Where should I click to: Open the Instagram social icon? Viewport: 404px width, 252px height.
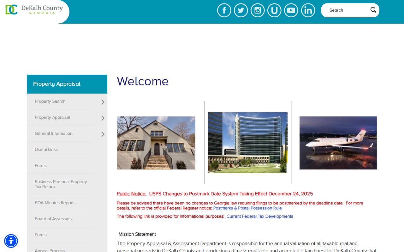tap(258, 10)
